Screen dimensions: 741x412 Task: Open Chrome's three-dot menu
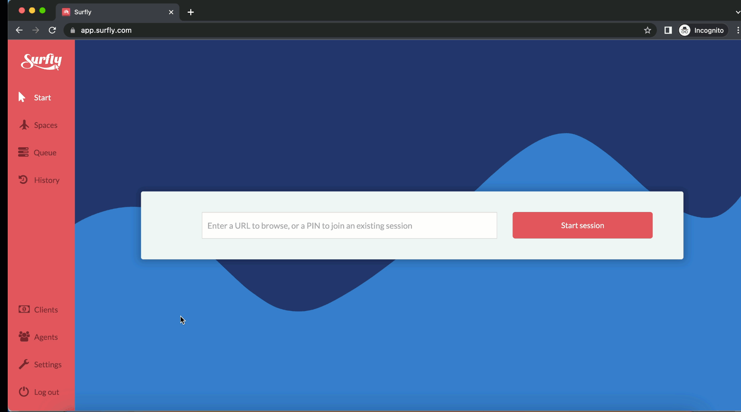coord(738,30)
